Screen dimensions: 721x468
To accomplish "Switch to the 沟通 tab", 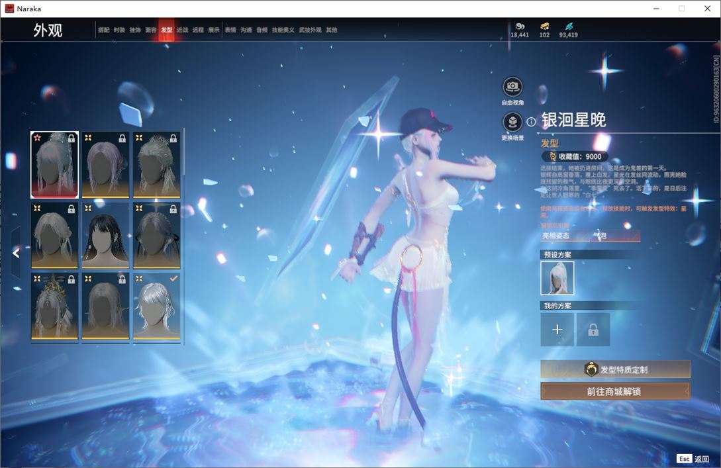I will point(246,30).
